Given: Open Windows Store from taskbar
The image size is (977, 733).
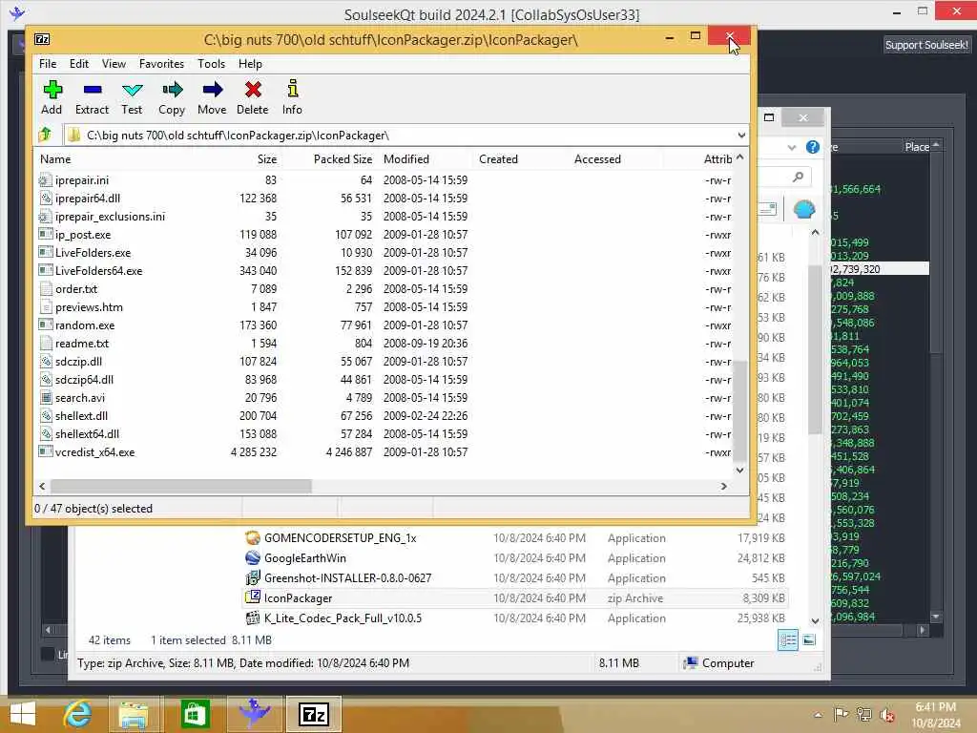Looking at the screenshot, I should tap(194, 714).
